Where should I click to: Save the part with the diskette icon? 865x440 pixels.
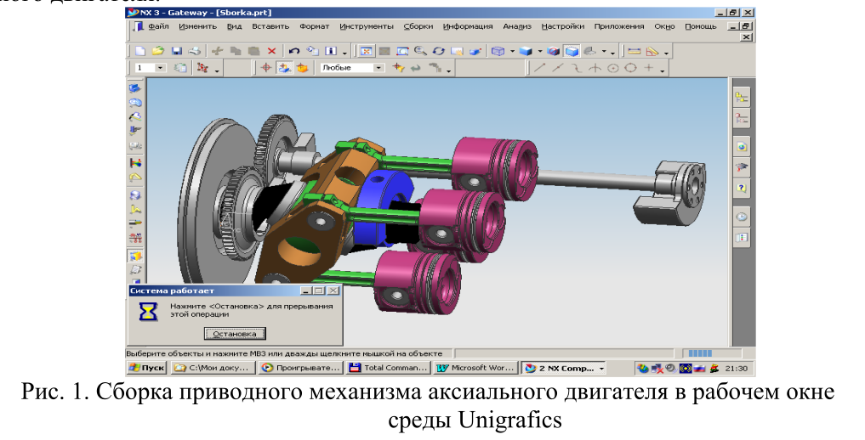click(x=177, y=51)
